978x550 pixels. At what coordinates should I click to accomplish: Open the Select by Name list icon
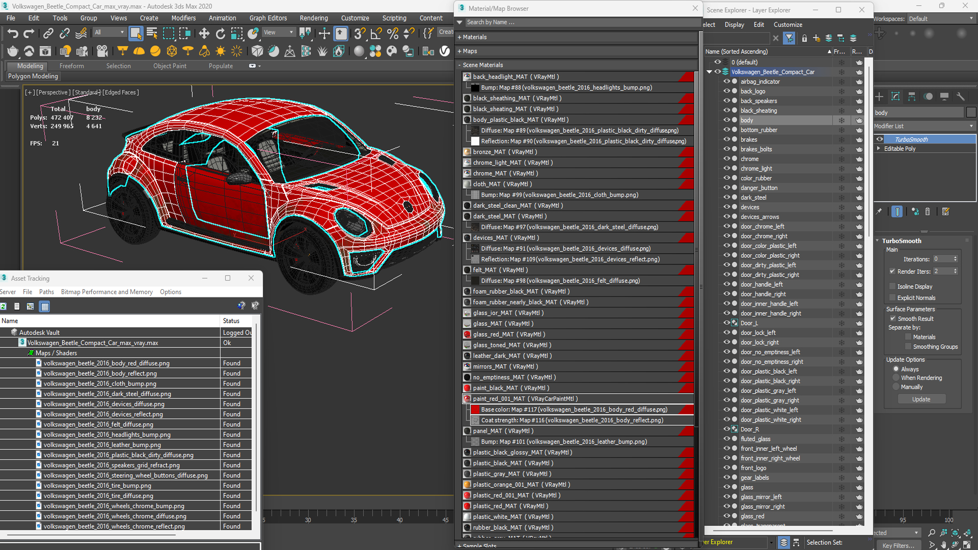(152, 34)
